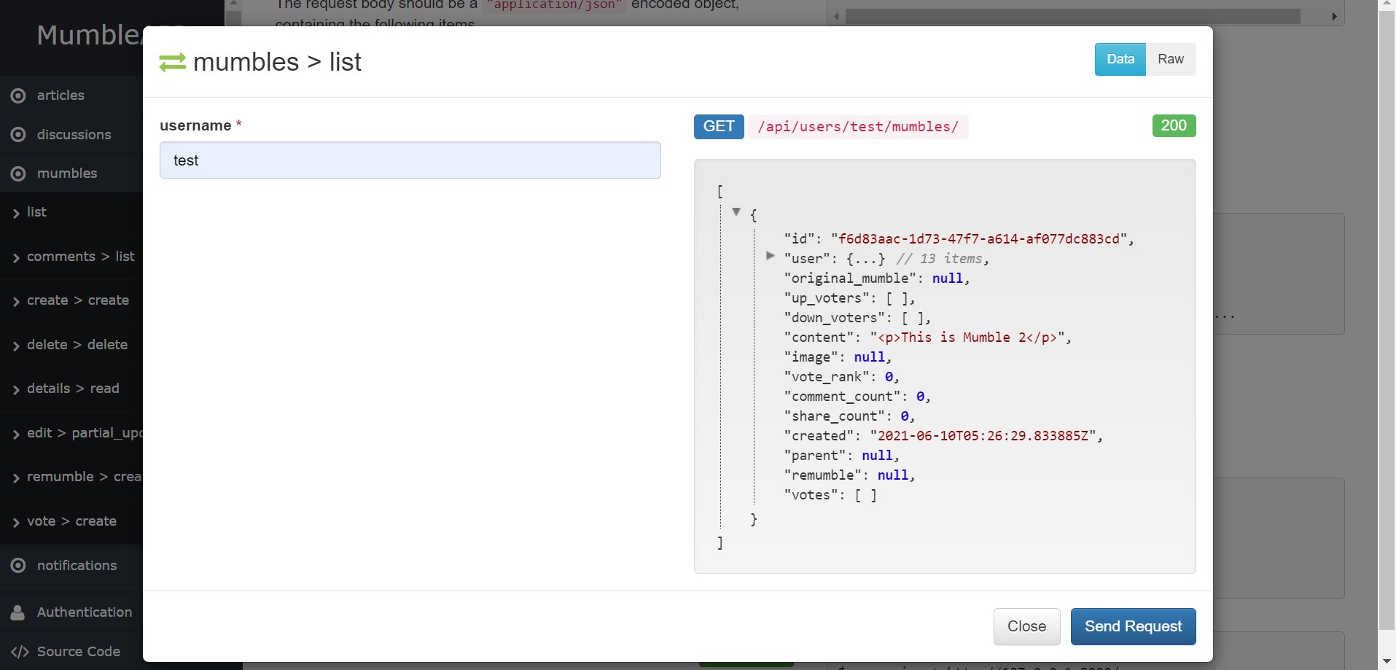Collapse the first JSON object triangle
This screenshot has width=1396, height=670.
(736, 212)
